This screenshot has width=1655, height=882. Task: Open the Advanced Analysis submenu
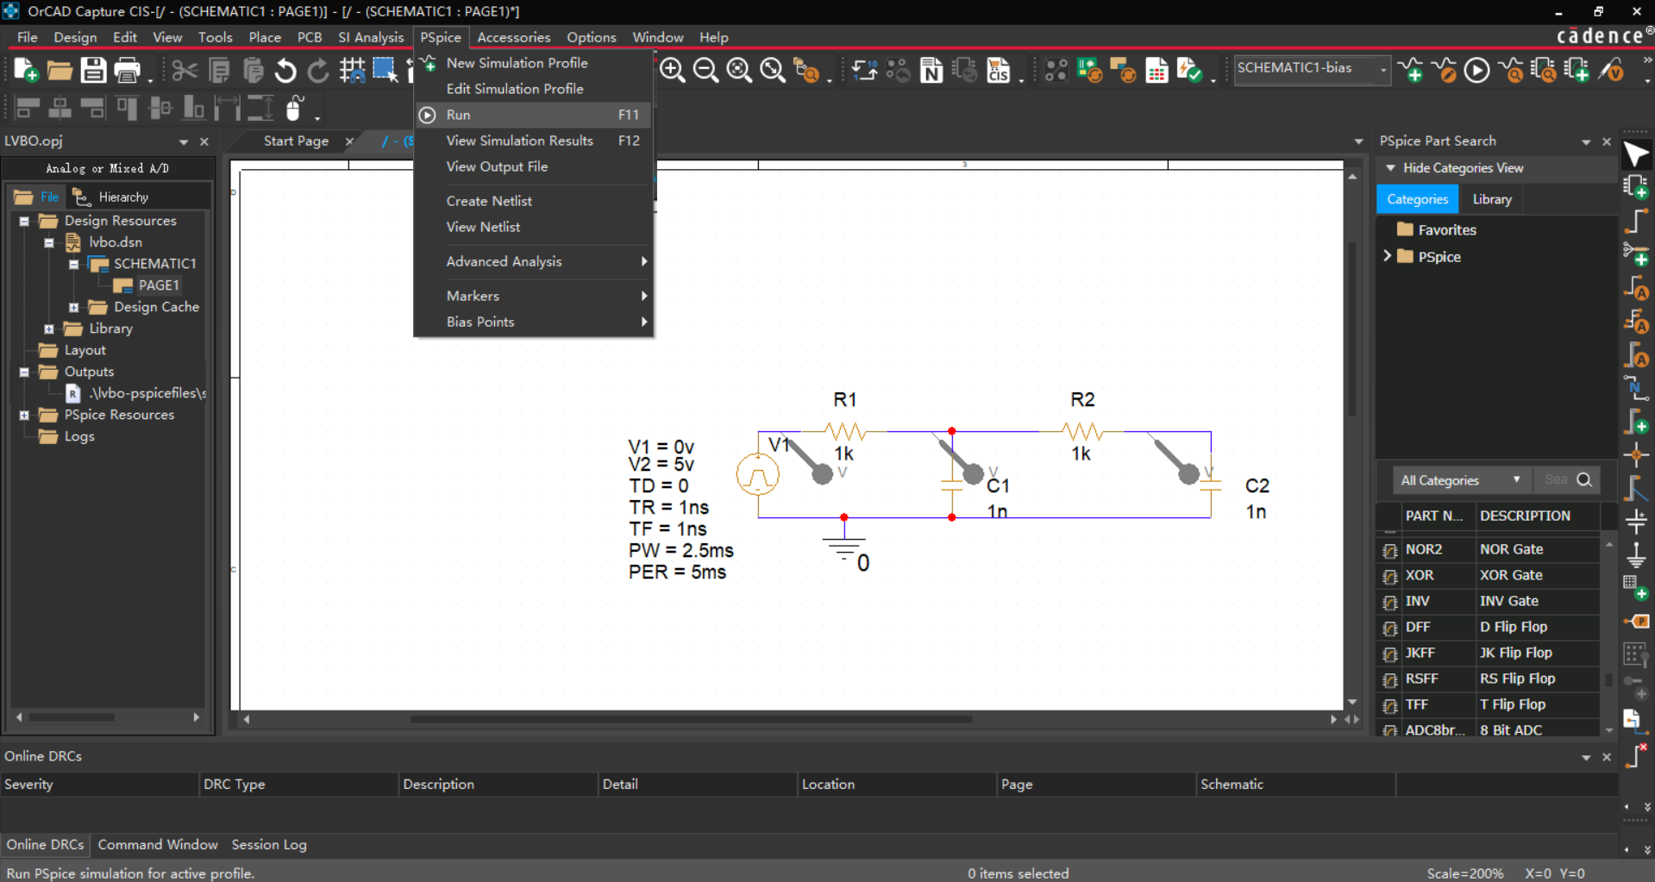[x=534, y=261]
